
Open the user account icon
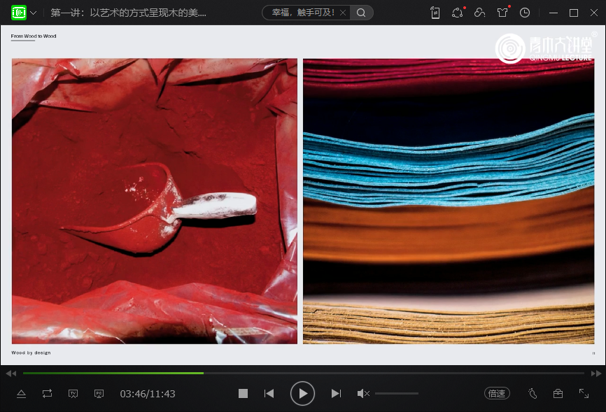[479, 13]
